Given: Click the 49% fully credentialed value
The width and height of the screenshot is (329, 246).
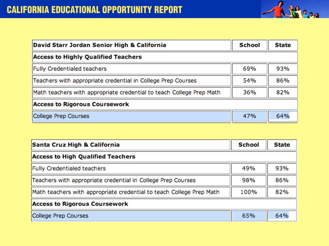Looking at the screenshot, I should (x=249, y=168).
